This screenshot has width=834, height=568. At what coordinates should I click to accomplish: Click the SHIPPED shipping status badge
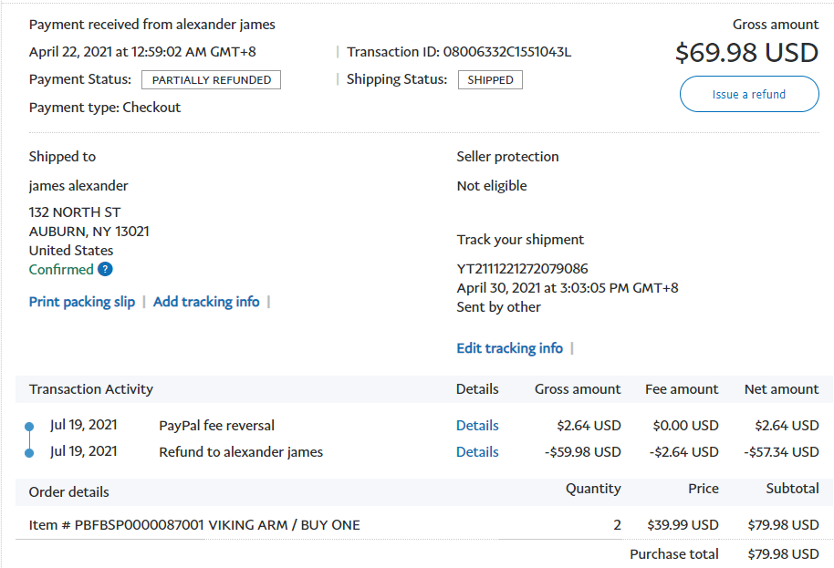(x=490, y=80)
